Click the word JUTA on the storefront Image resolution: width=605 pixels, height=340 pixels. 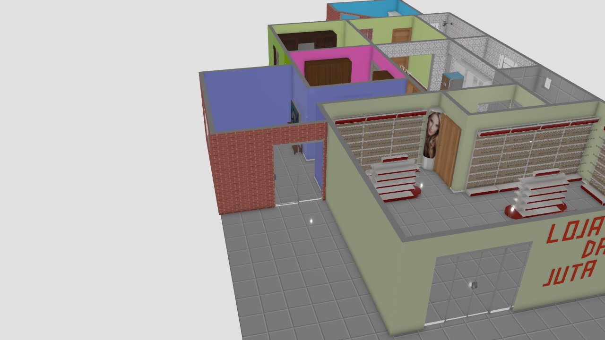coord(570,272)
